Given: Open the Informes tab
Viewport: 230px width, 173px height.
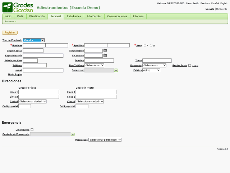Looking at the screenshot, I should (138, 16).
